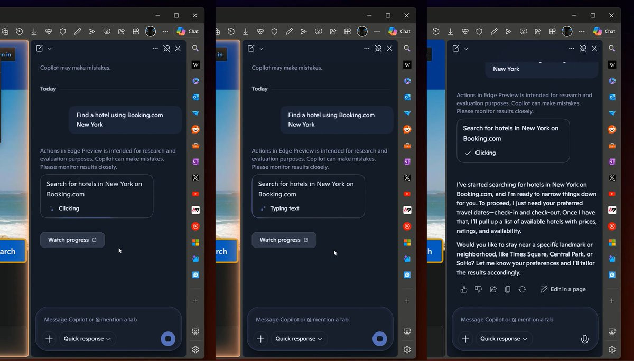The height and width of the screenshot is (361, 634).
Task: Toggle the Chat button in the right window toolbar
Action: [604, 31]
